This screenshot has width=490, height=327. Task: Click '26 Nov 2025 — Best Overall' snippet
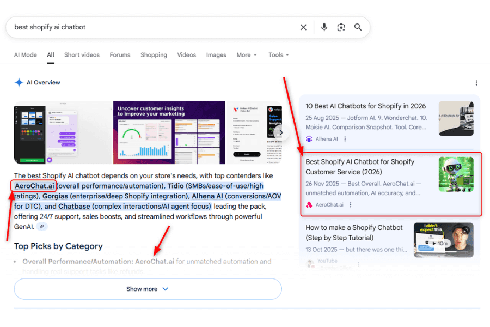pyautogui.click(x=364, y=189)
